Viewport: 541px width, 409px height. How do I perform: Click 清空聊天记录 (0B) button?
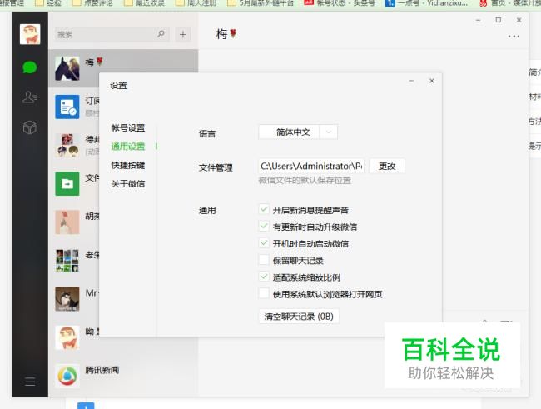click(299, 317)
